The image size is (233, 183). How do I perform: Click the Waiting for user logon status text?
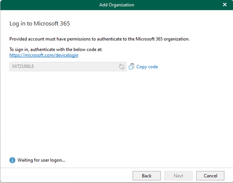pos(41,160)
